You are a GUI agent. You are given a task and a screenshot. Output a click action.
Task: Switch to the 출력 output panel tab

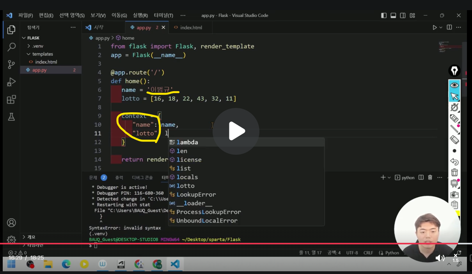119,177
